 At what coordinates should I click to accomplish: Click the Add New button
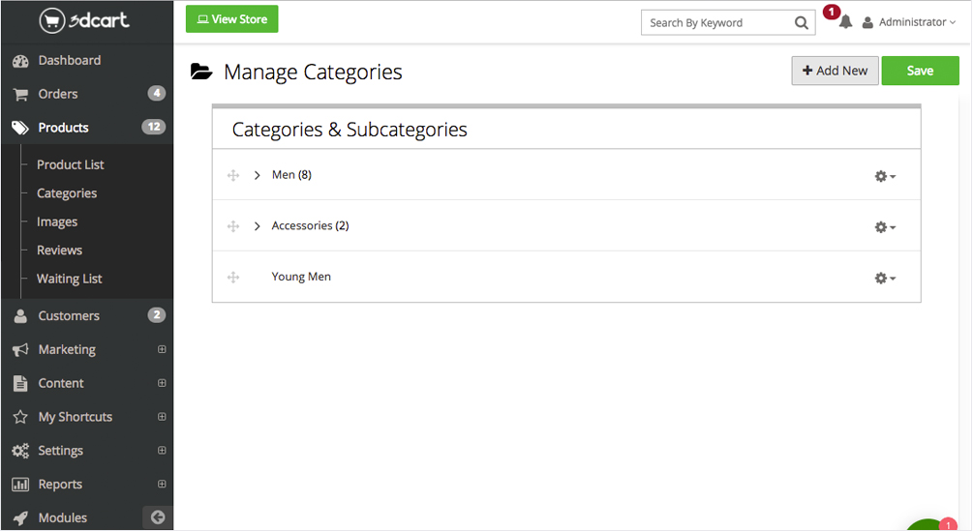click(835, 71)
